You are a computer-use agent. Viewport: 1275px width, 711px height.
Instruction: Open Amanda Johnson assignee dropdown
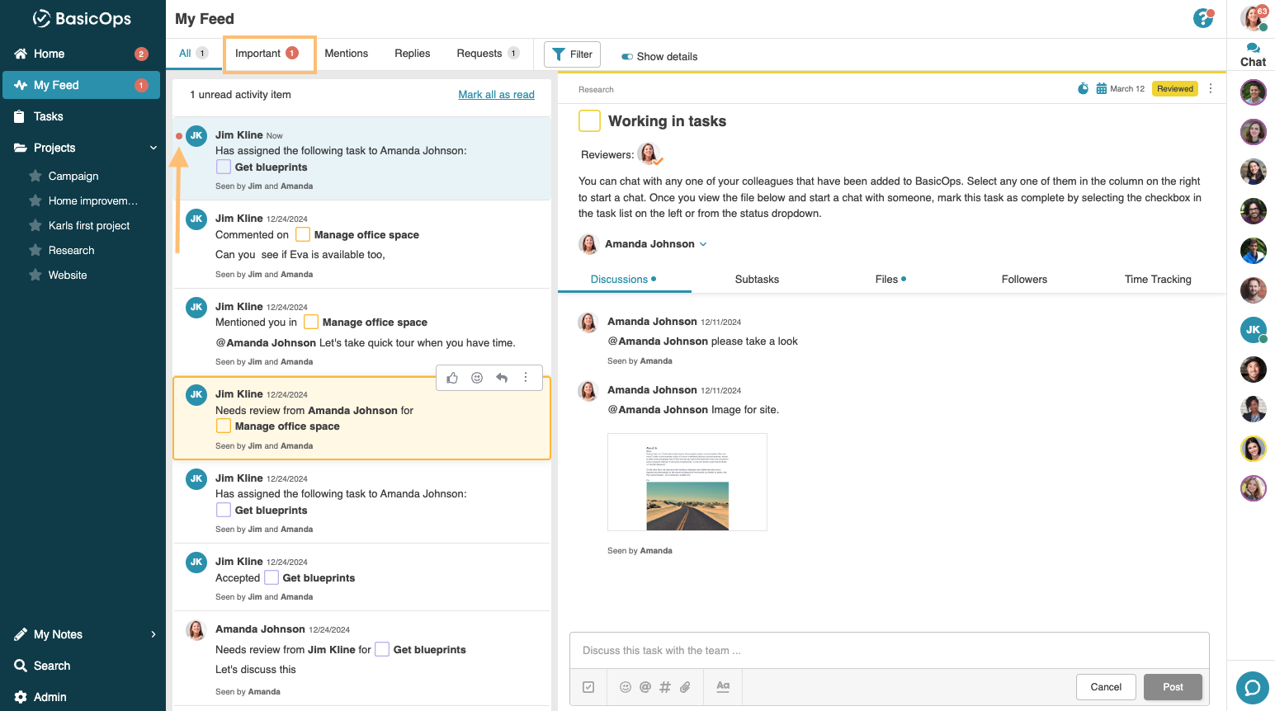[703, 244]
